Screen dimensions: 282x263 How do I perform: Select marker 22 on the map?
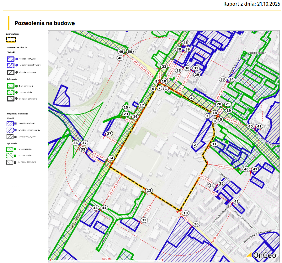[x=164, y=66]
